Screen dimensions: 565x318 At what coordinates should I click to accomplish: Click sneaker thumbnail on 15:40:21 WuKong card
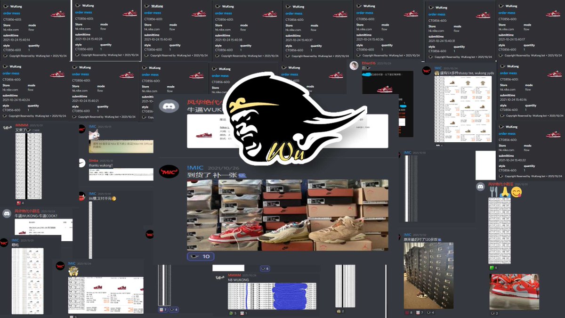coord(128,75)
